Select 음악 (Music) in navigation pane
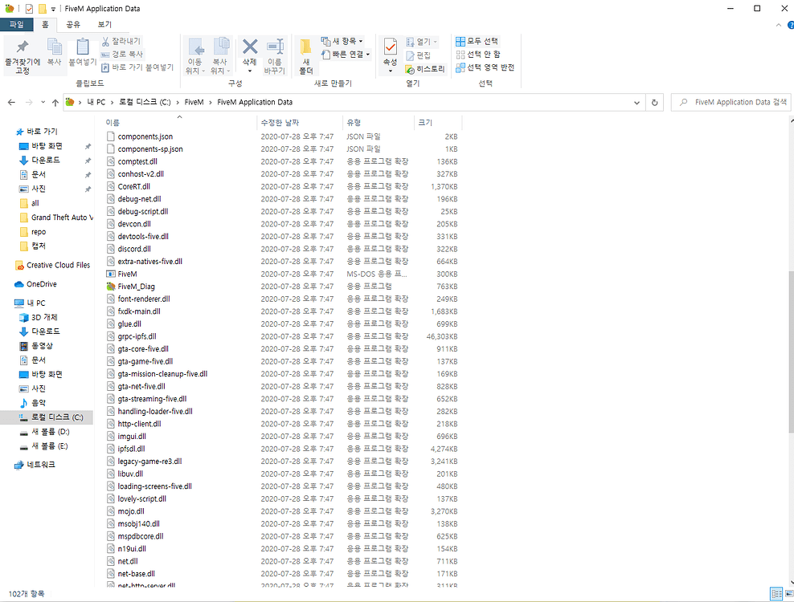Screen dimensions: 794x602 pyautogui.click(x=33, y=403)
